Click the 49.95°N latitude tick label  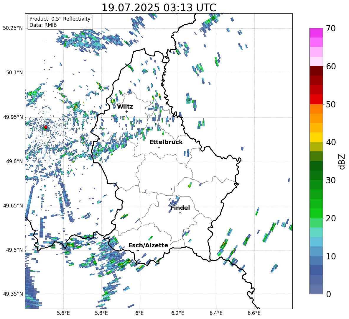point(13,117)
